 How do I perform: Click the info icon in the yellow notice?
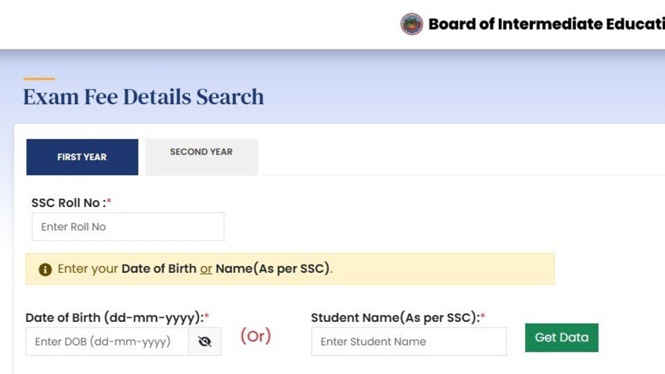tap(45, 269)
